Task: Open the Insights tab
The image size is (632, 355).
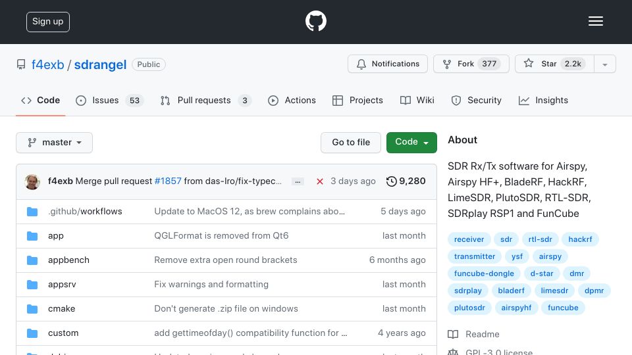Action: [x=543, y=100]
